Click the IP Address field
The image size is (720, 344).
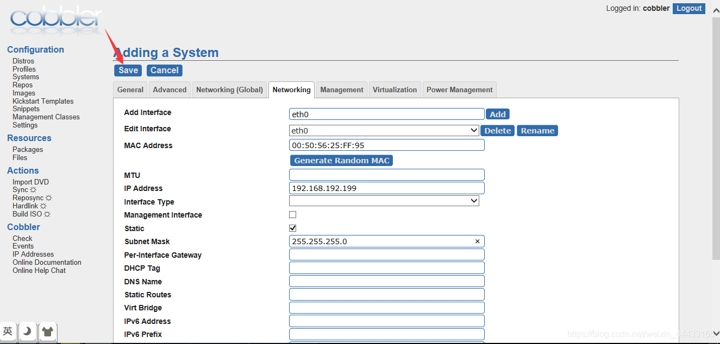click(387, 188)
